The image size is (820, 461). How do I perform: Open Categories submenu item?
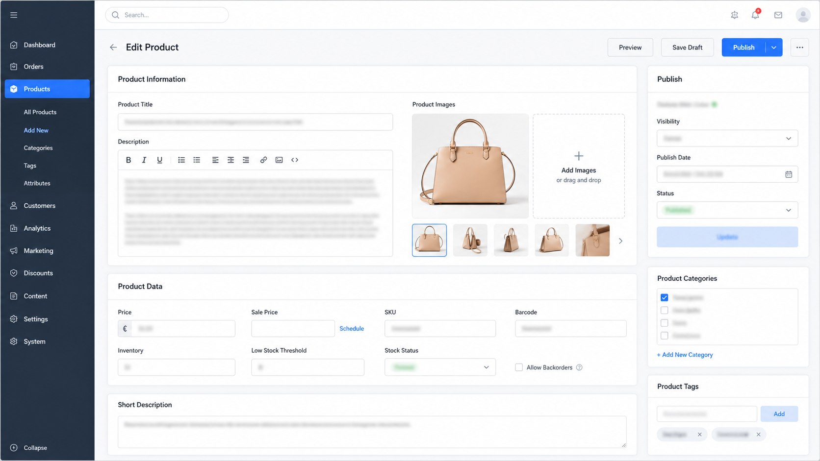pyautogui.click(x=38, y=148)
